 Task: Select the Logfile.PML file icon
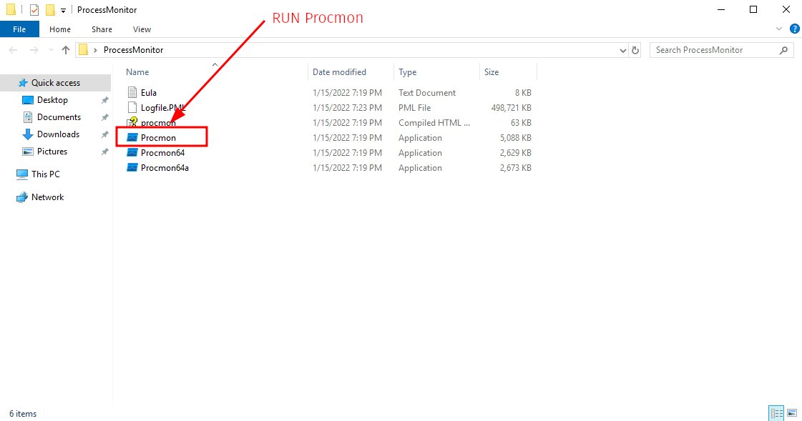click(x=132, y=108)
